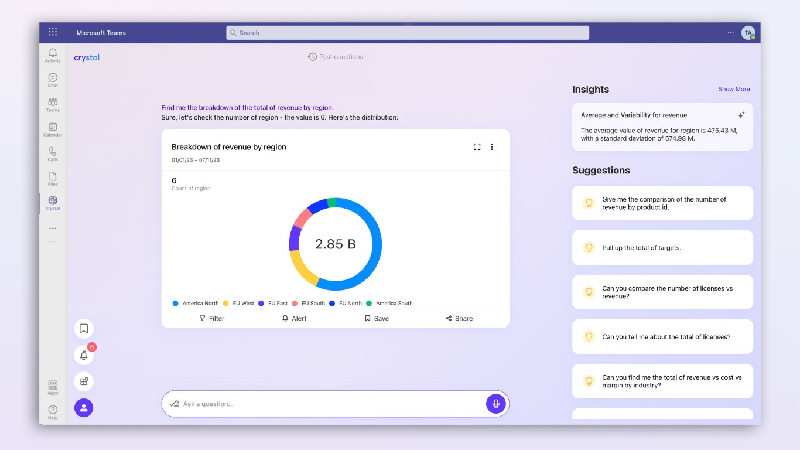Open alerts bell with 6 badge
This screenshot has height=450, width=800.
click(84, 355)
